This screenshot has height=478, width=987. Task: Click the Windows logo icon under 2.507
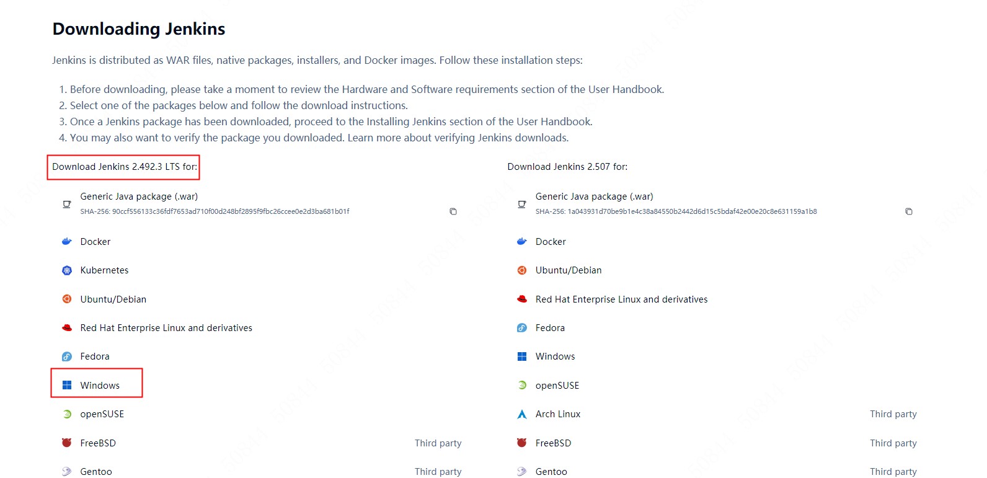pos(522,356)
